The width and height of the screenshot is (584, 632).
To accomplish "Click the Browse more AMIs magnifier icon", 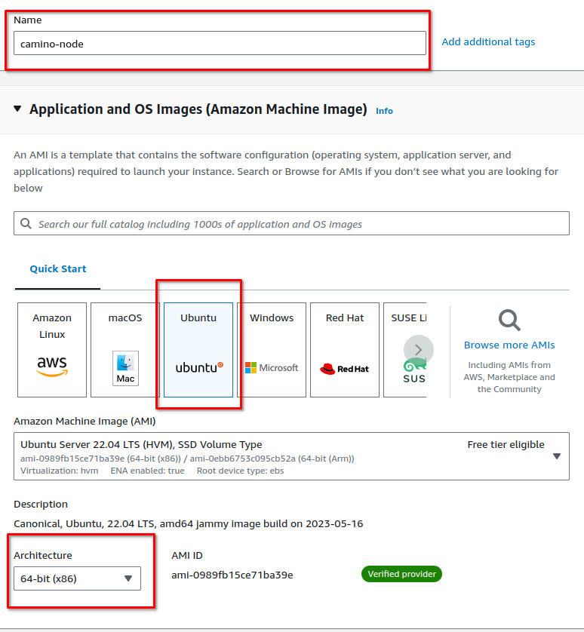I will pyautogui.click(x=509, y=320).
